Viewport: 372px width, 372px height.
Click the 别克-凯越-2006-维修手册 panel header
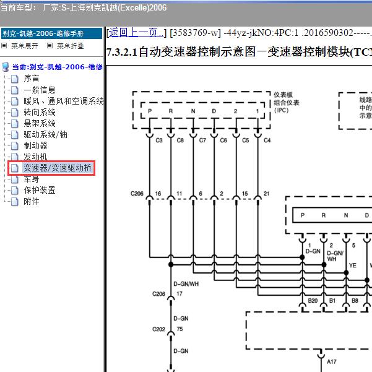[x=51, y=33]
